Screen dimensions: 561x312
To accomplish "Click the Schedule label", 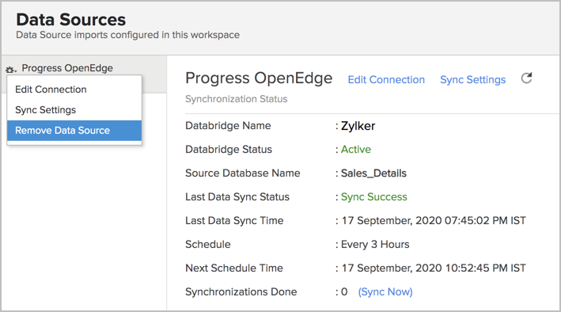I will pos(208,245).
